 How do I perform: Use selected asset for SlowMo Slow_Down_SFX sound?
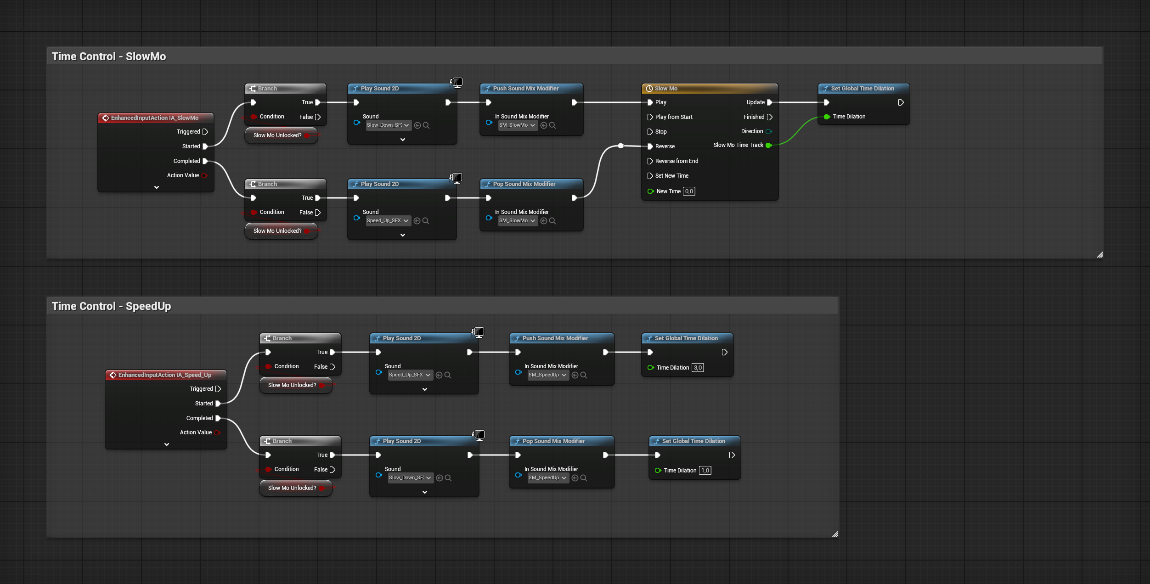point(417,125)
